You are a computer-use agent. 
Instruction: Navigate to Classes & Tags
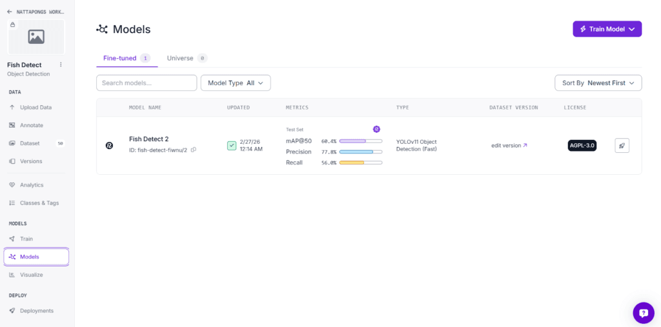39,203
